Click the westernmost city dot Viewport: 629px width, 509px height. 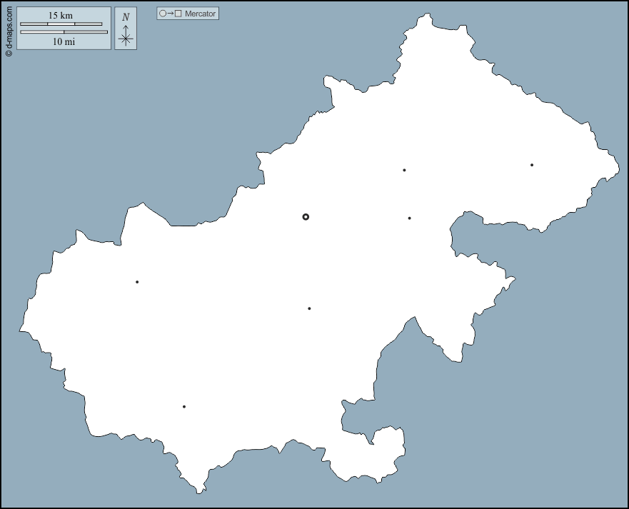coord(137,282)
